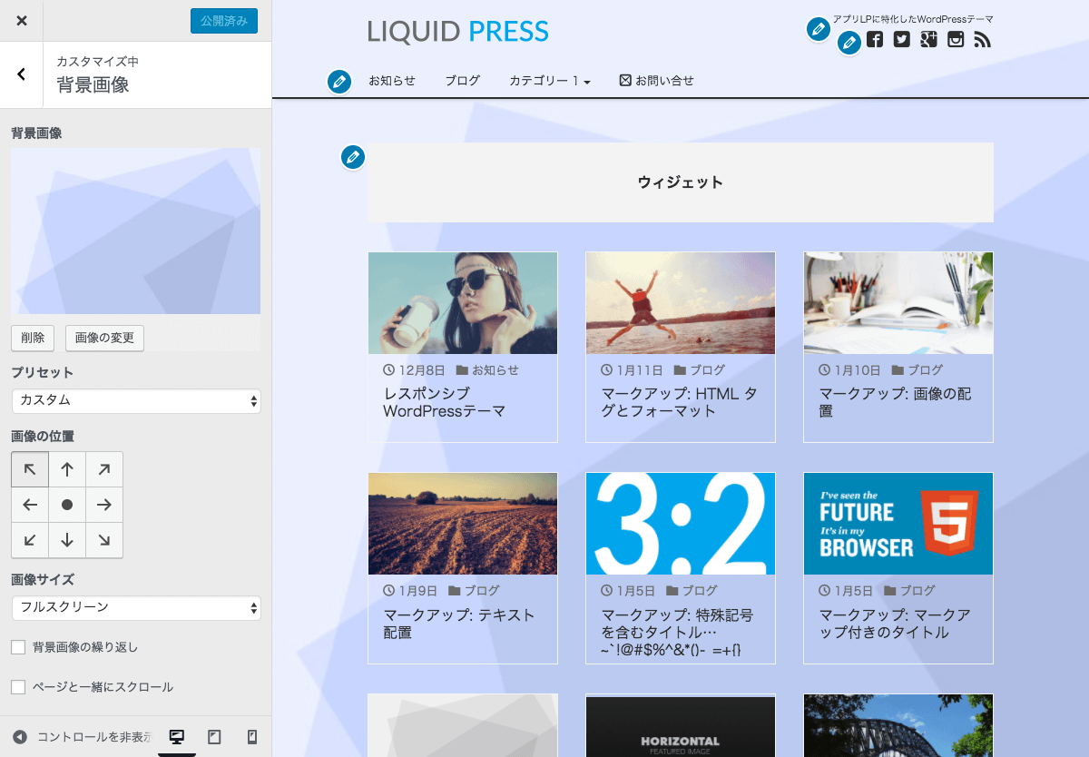Viewport: 1089px width, 757px height.
Task: Click edit pencil on the ウィジェット area
Action: click(x=353, y=157)
